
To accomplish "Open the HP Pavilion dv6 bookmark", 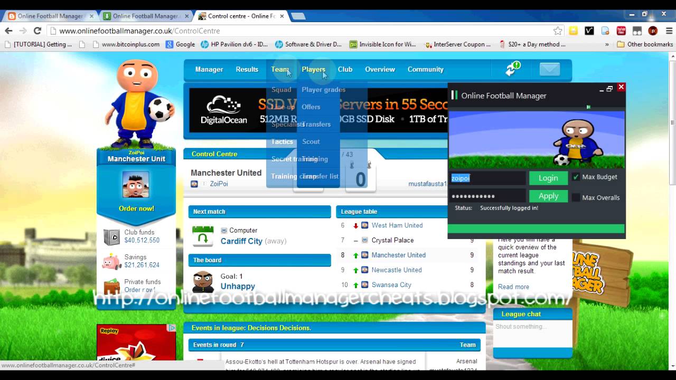I will coord(234,44).
